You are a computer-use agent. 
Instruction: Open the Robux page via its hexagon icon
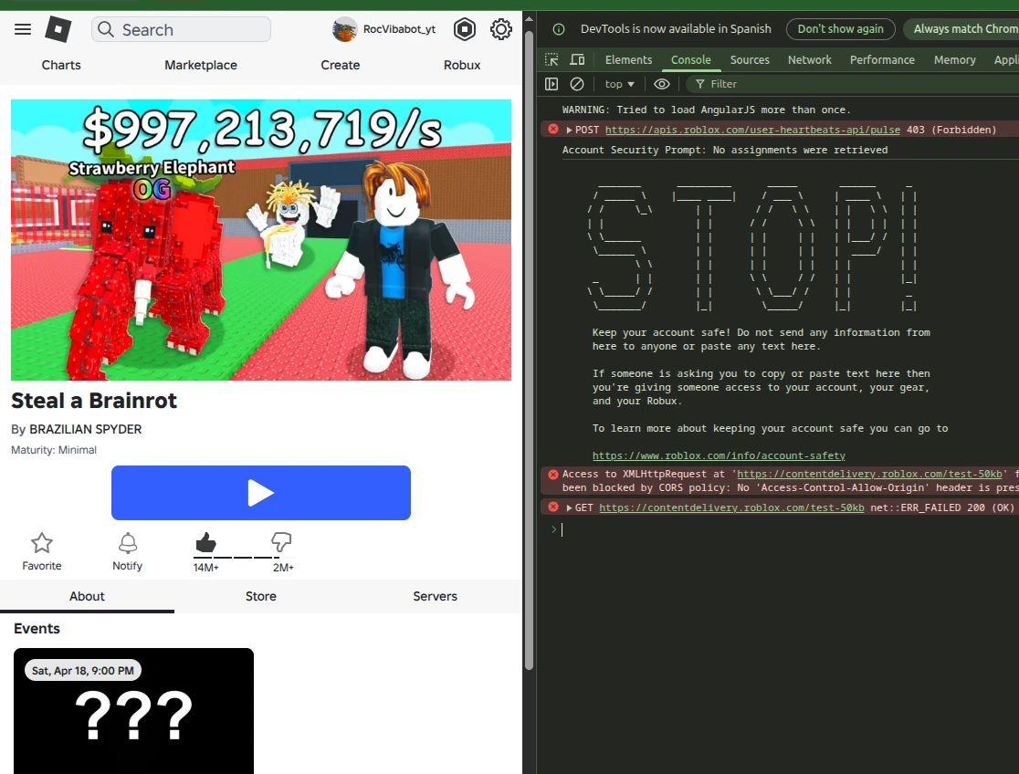(x=465, y=28)
